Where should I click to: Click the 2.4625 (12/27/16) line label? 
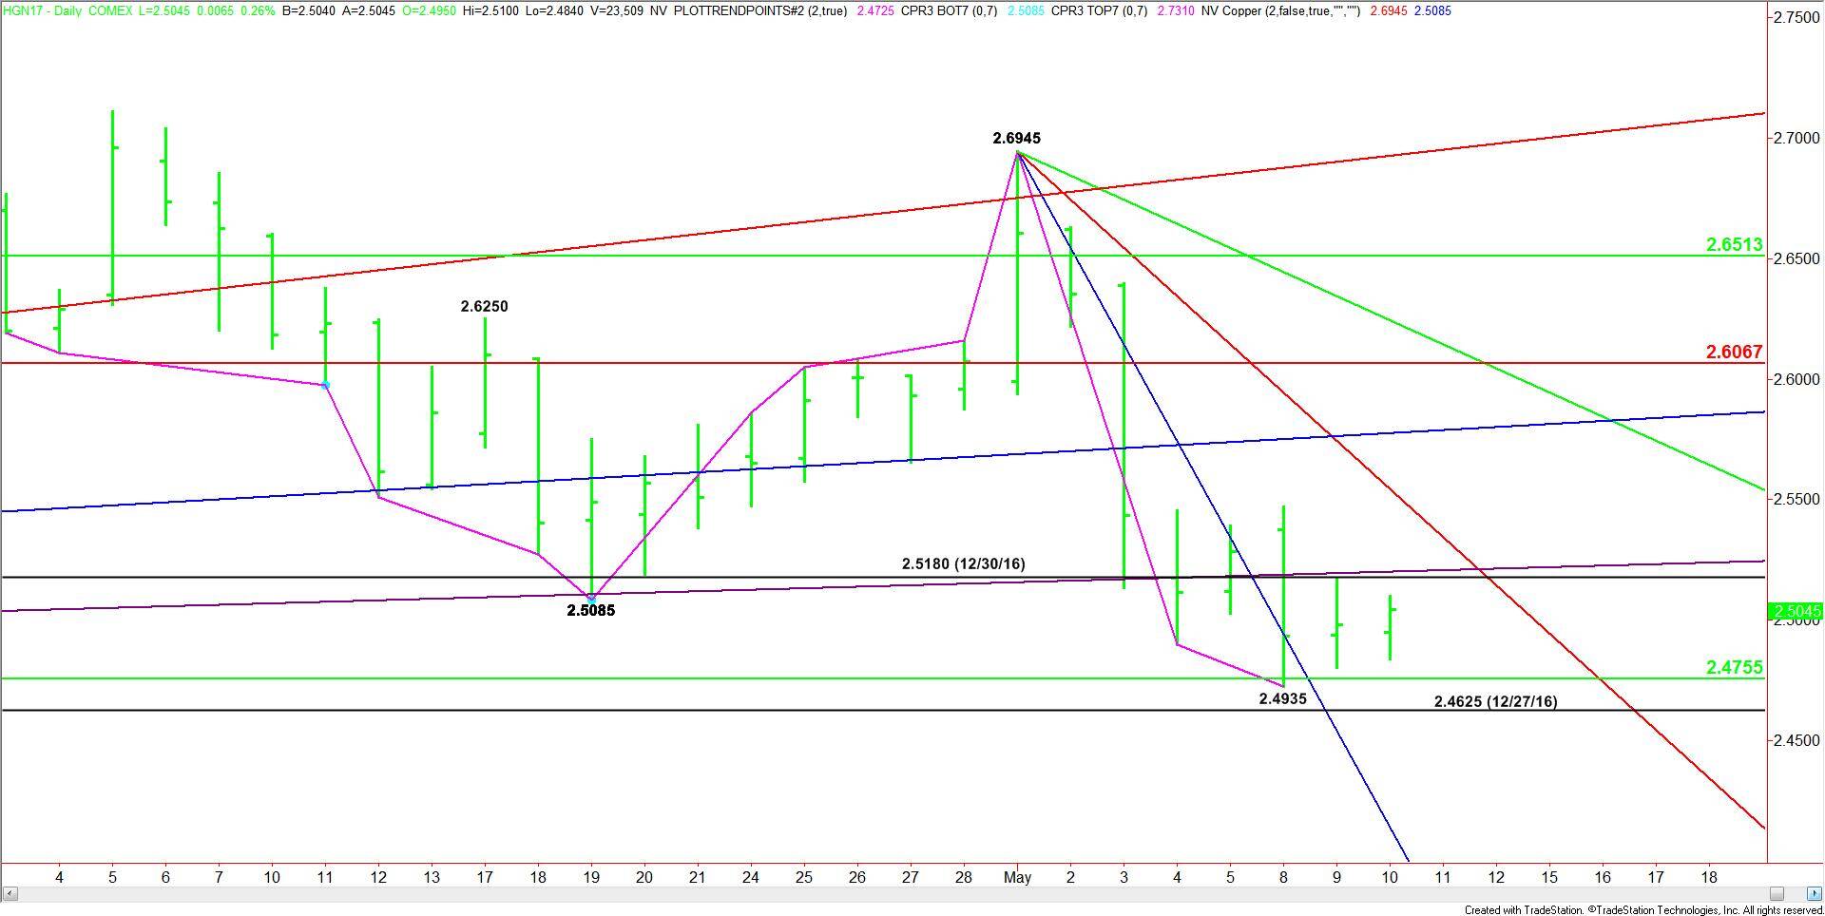pyautogui.click(x=1495, y=702)
